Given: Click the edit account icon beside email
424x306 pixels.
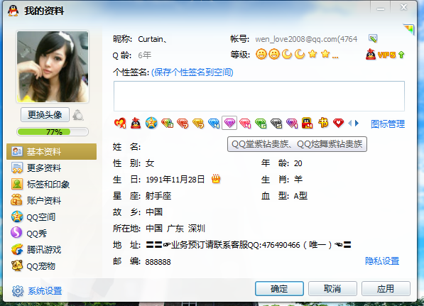Looking at the screenshot, I should pos(373,38).
